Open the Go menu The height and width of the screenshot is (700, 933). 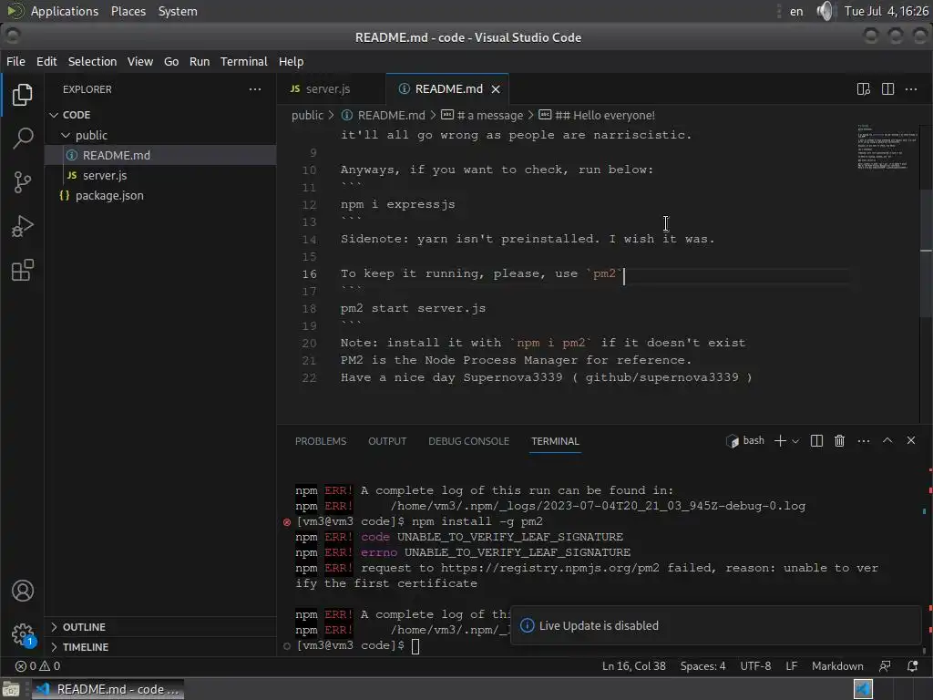pyautogui.click(x=171, y=61)
